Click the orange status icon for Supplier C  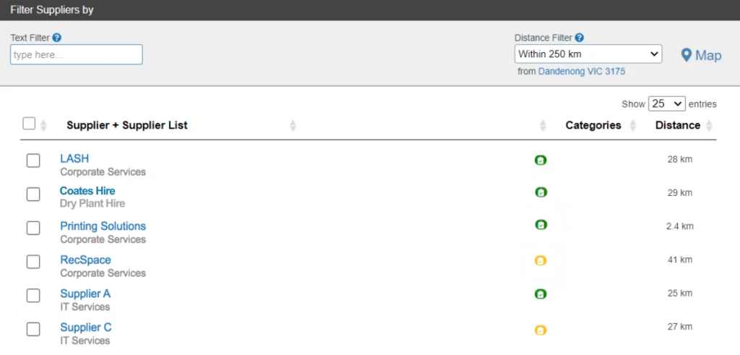[541, 330]
